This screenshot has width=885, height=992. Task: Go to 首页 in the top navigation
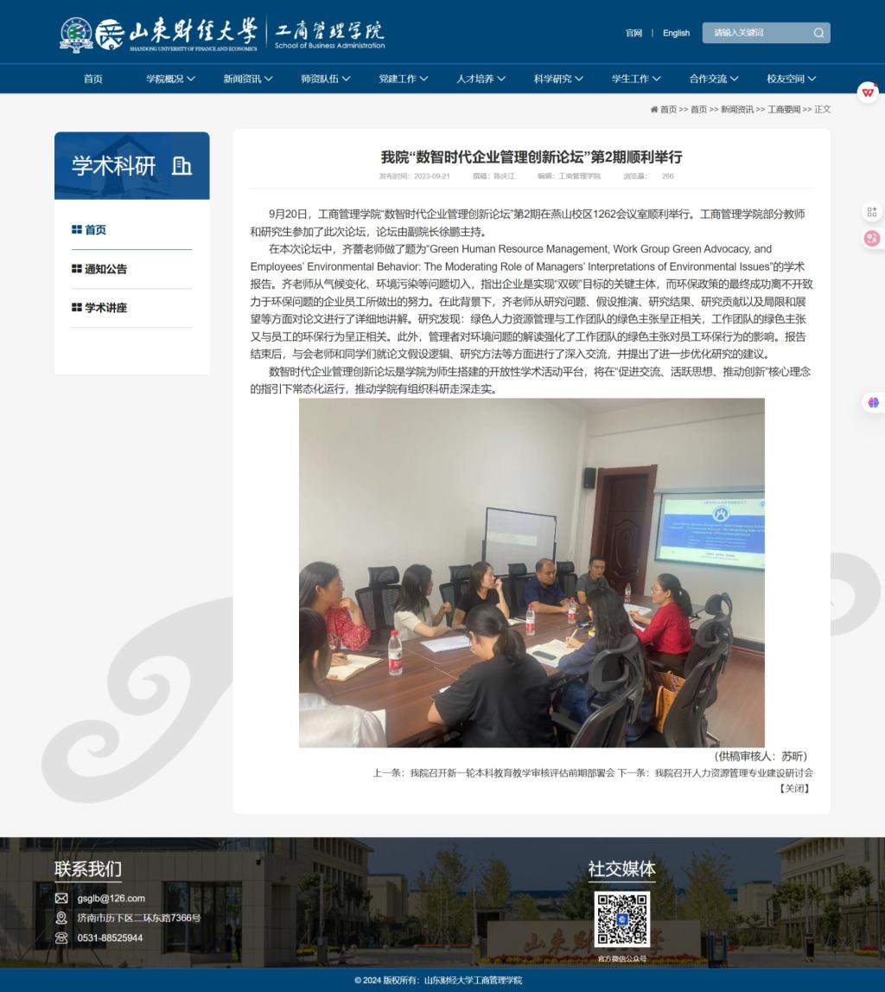[93, 79]
